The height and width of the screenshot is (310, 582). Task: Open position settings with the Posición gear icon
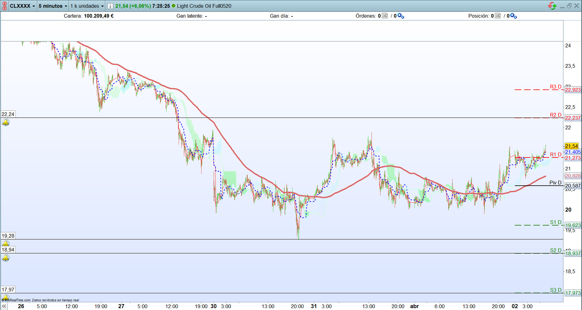coord(513,15)
